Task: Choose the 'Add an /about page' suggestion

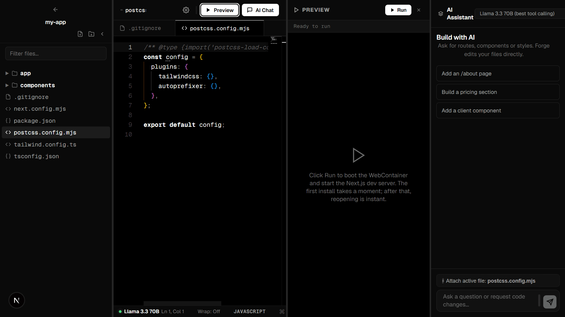Action: (498, 73)
